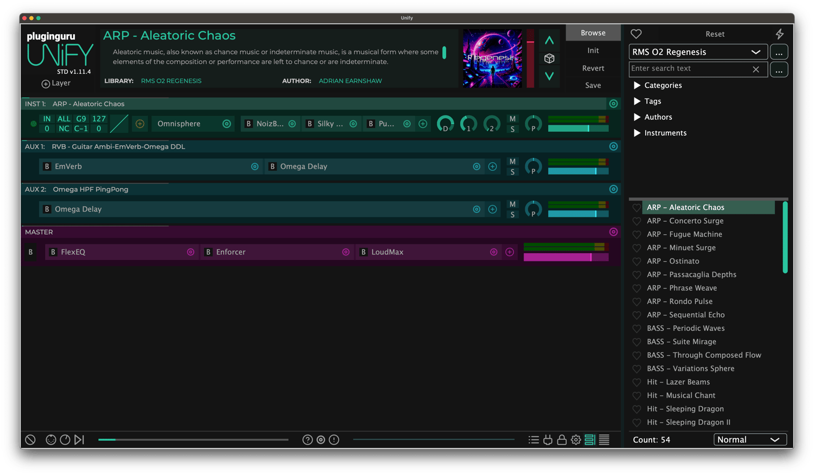The image size is (814, 475).
Task: Add effect after Omega Delay on AUX 2
Action: click(x=492, y=209)
